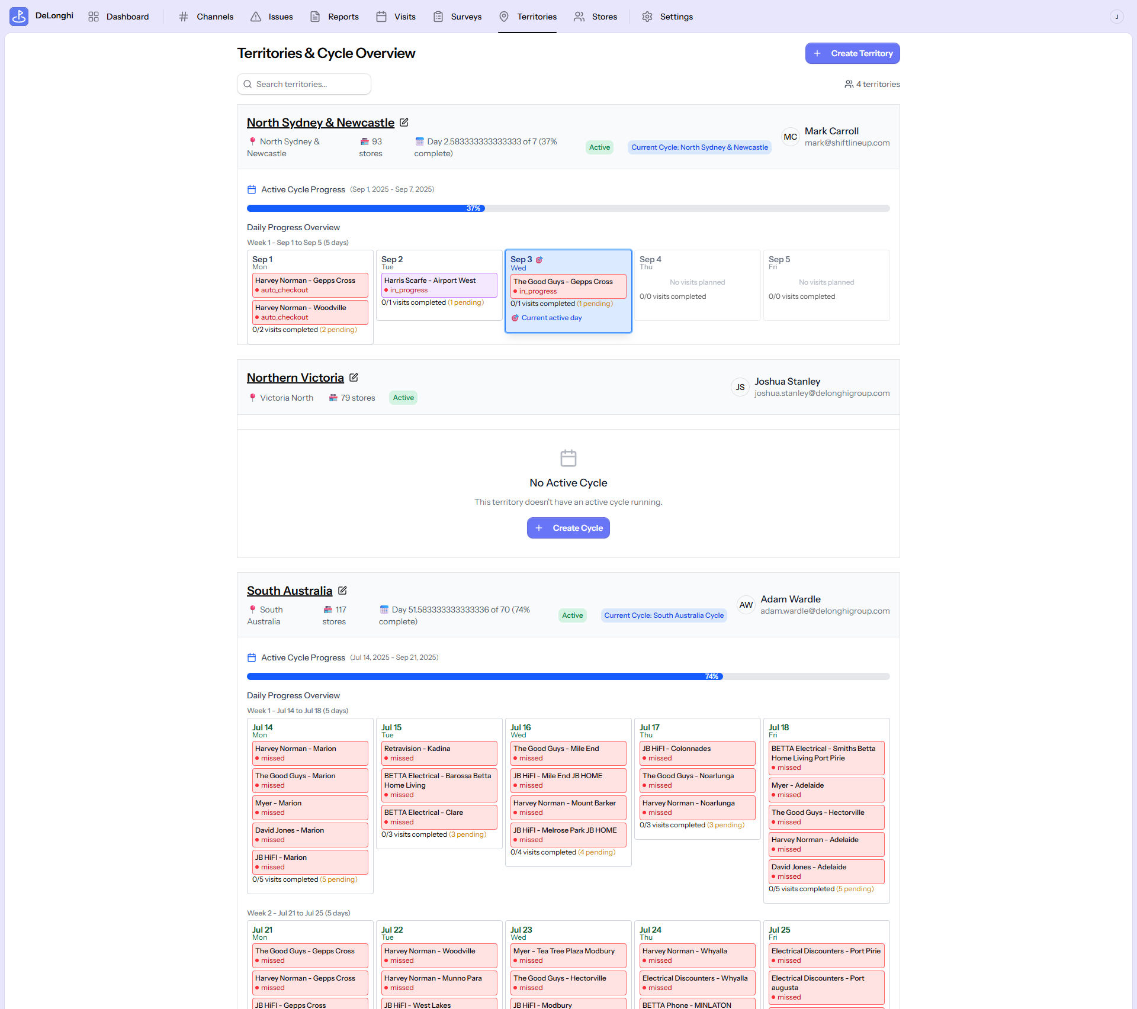Click Current Cycle: South Australia Cycle badge
1137x1009 pixels.
tap(664, 615)
